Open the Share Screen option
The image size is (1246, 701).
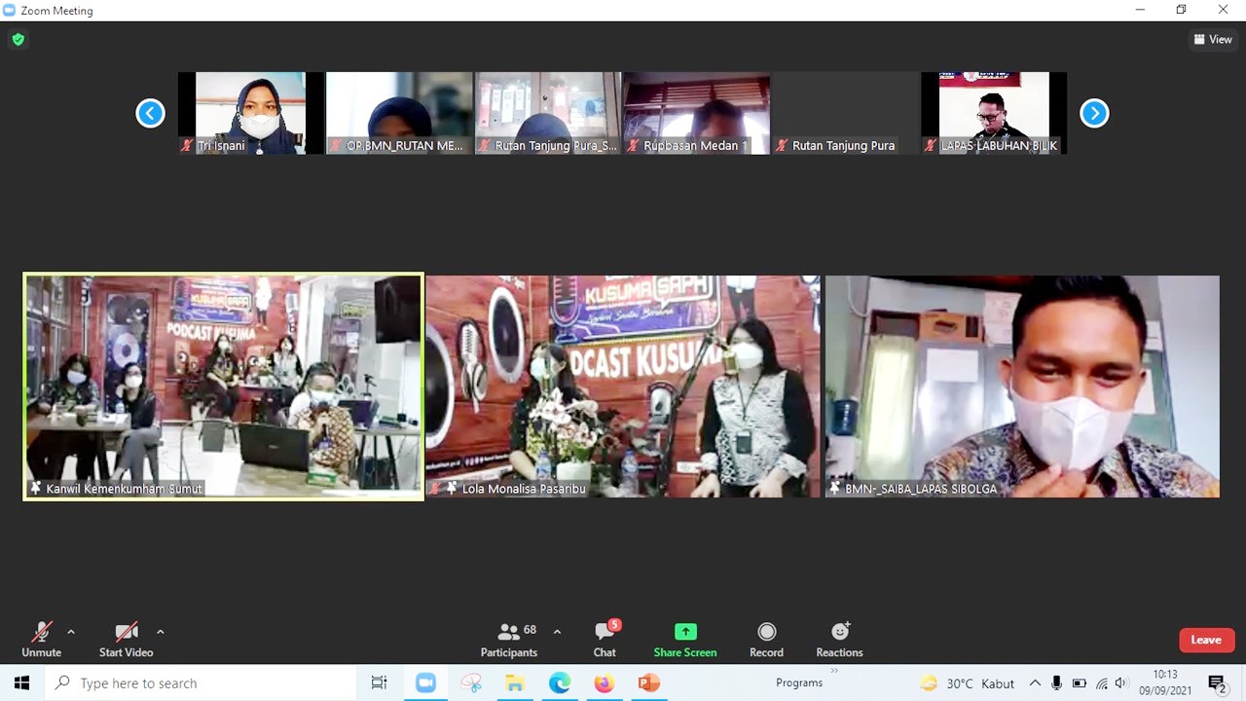point(685,639)
